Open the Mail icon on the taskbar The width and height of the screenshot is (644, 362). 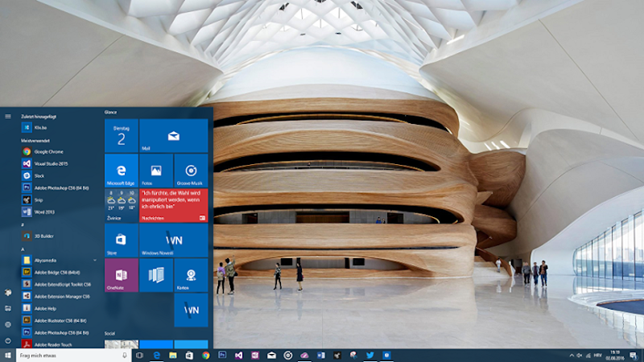tap(271, 356)
